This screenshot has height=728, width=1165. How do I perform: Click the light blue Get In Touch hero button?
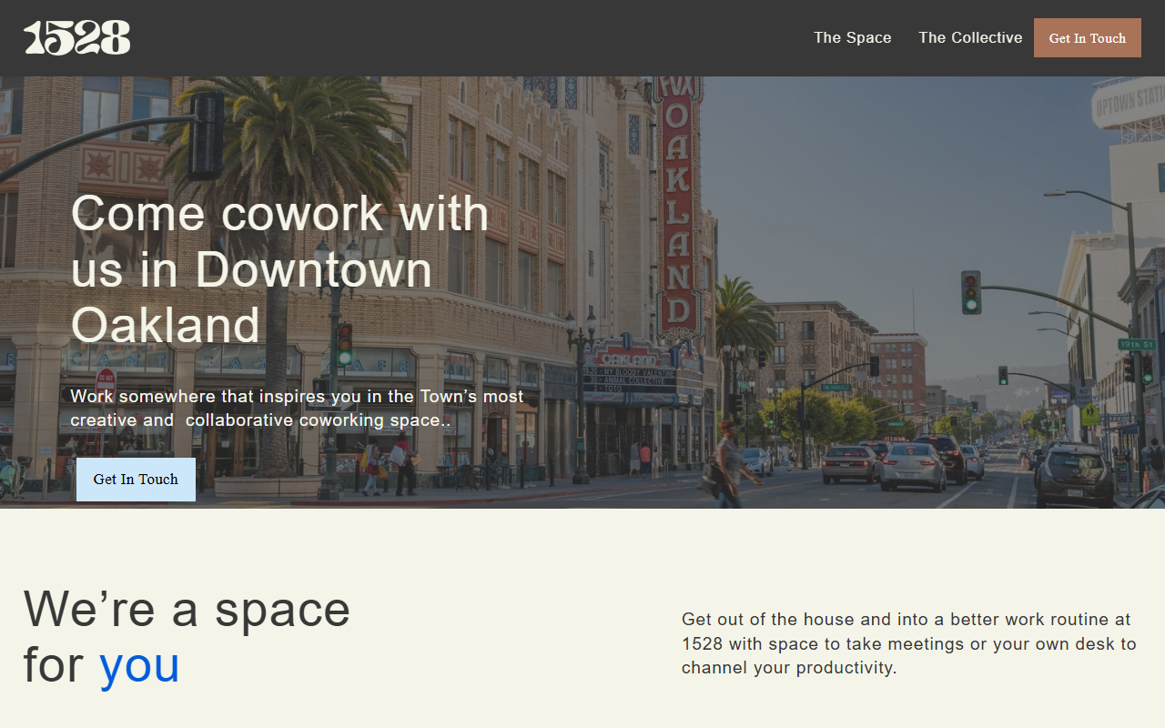[136, 480]
